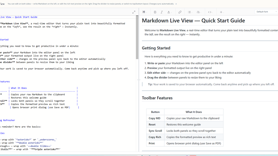Toggle italic formatting in preview toolbar

pos(162,12)
